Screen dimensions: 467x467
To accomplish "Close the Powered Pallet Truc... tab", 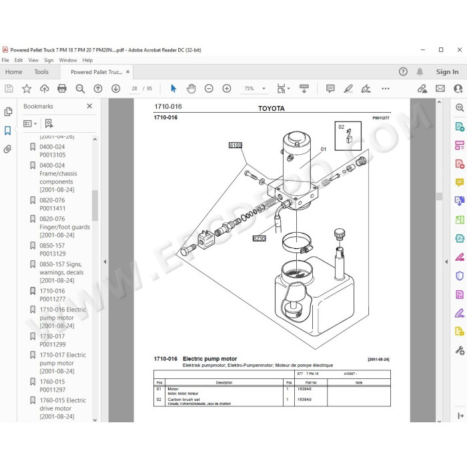I will point(128,72).
